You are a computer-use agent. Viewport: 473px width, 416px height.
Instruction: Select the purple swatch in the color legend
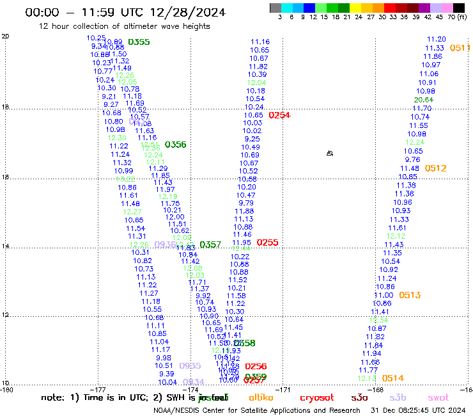click(x=424, y=8)
